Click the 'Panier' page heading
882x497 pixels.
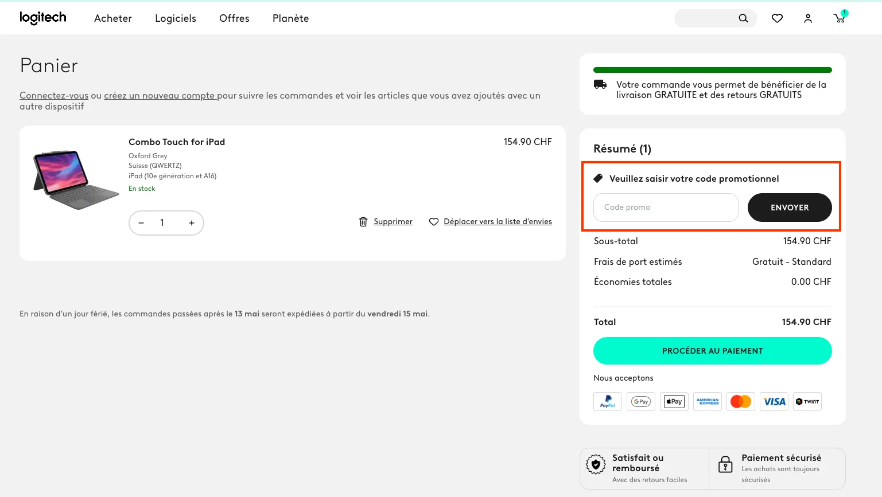tap(49, 66)
